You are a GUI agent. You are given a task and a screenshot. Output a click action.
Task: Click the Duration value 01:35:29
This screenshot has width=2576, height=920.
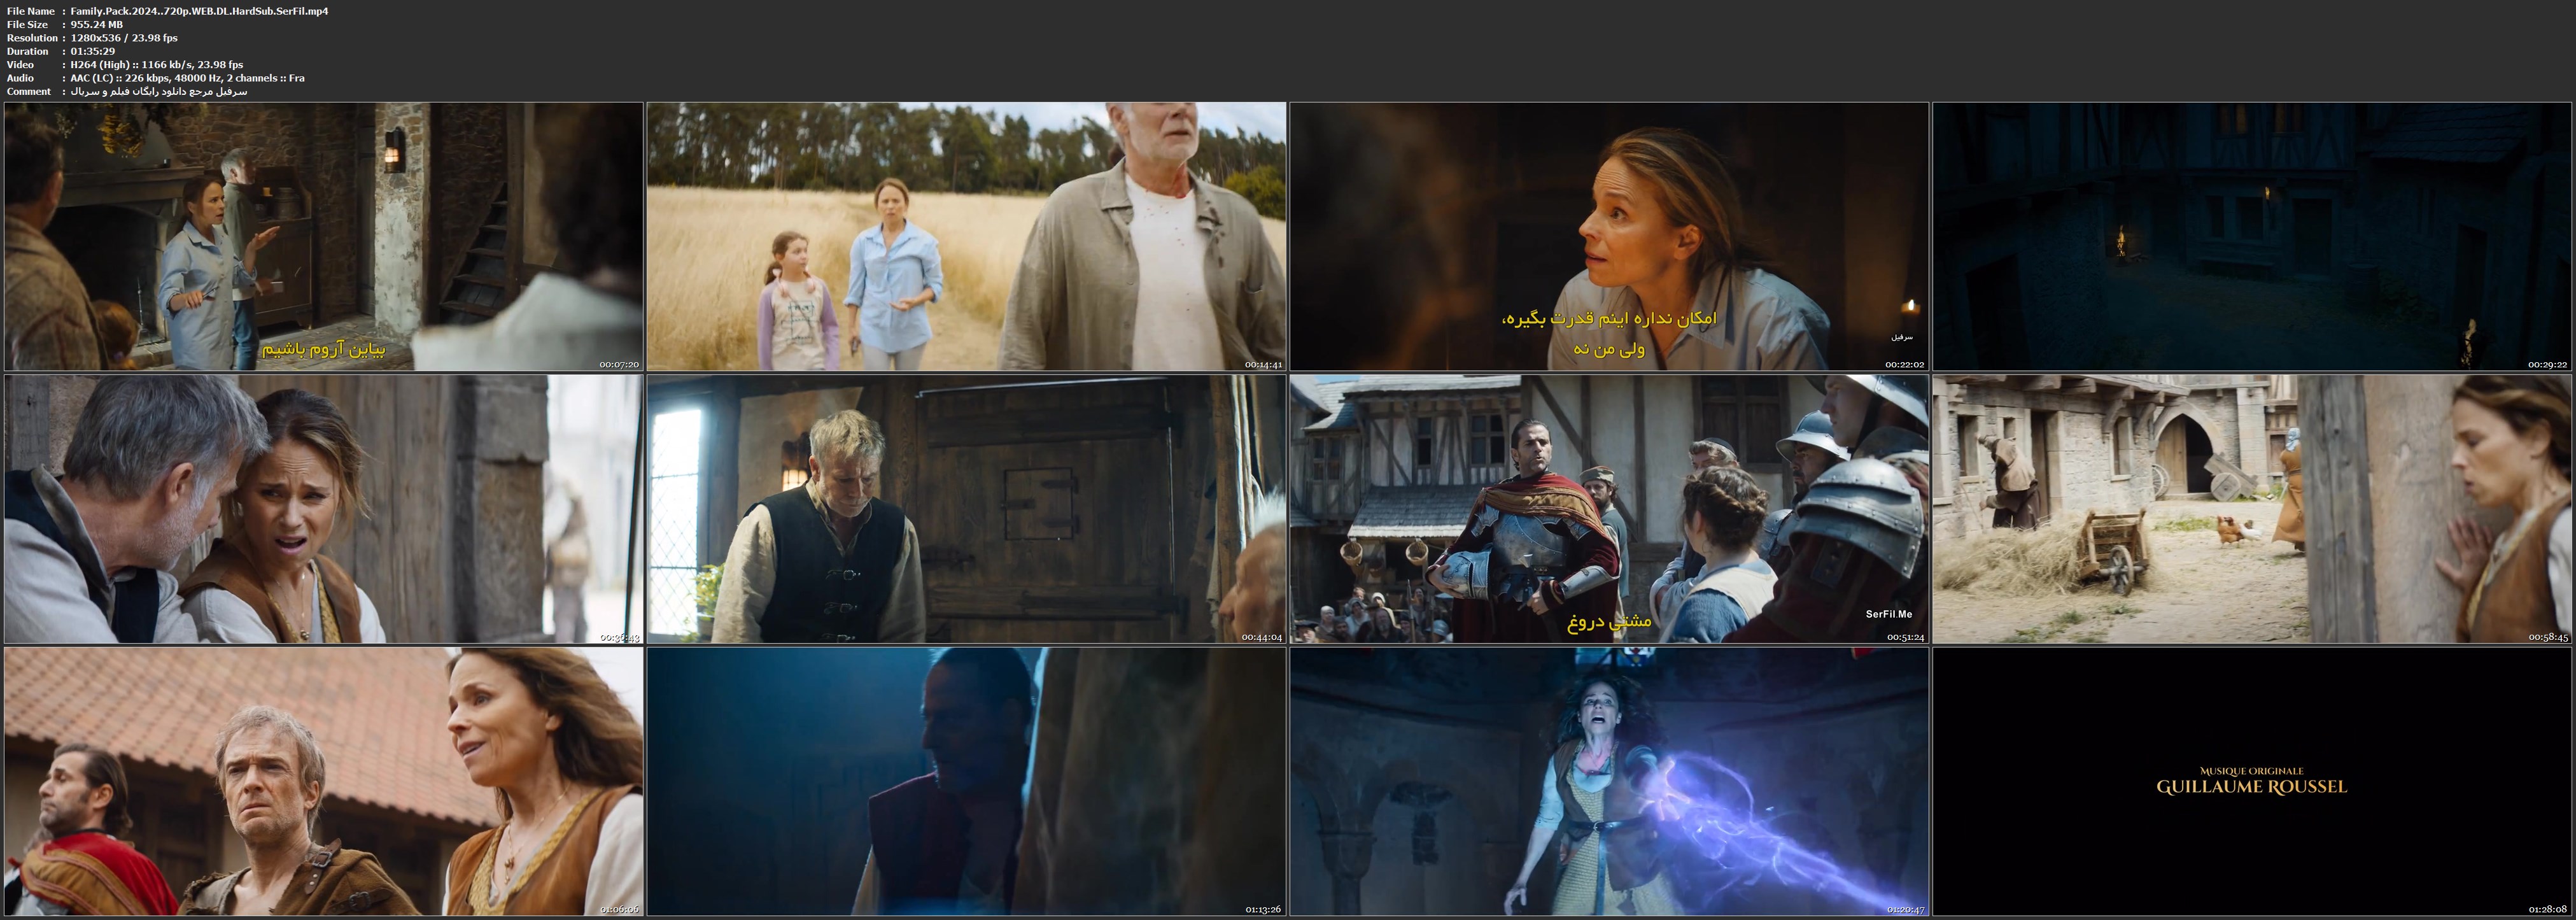[93, 51]
